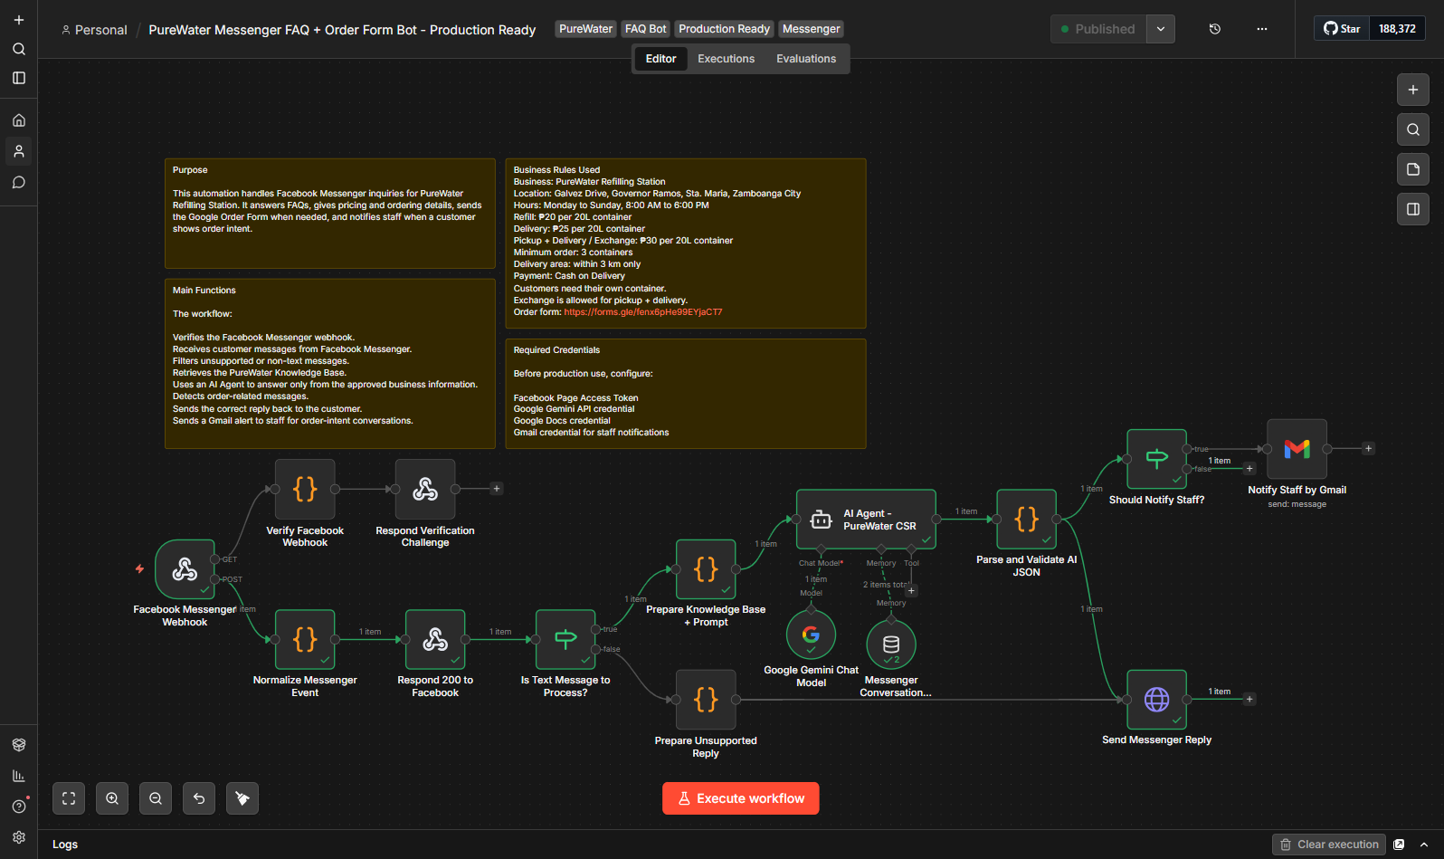Screen dimensions: 1444x859
Task: Open the Facebook Messenger Webhook node
Action: [185, 569]
